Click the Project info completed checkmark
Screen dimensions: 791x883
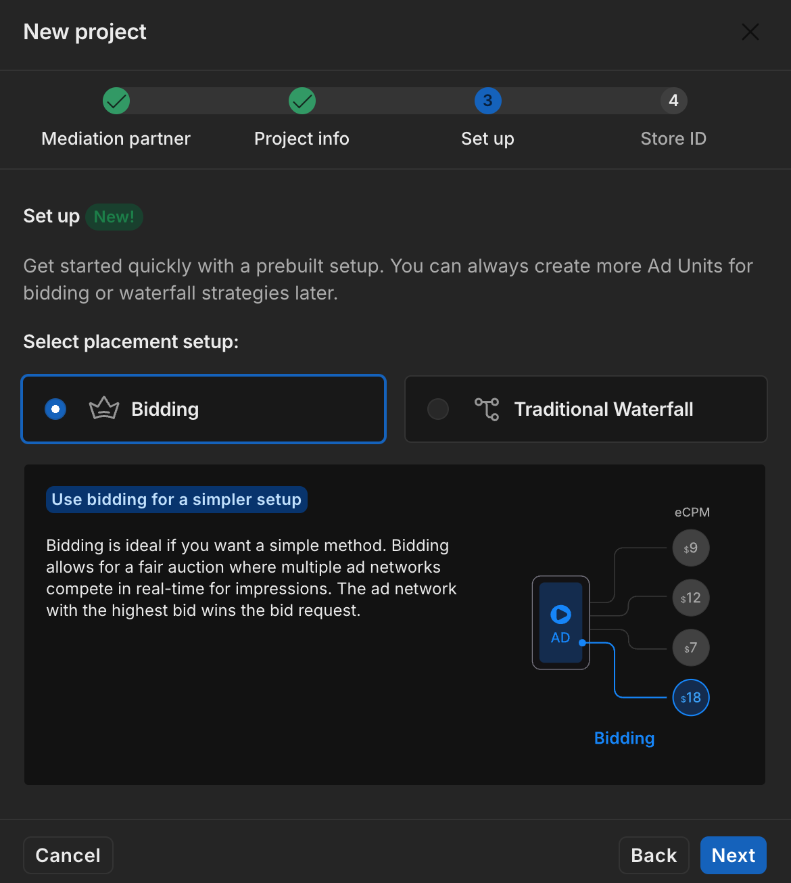tap(302, 101)
